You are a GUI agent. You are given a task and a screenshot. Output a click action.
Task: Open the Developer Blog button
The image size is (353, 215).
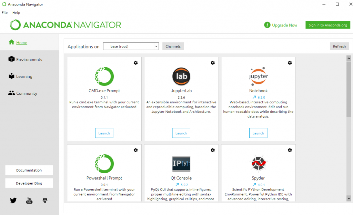(29, 183)
